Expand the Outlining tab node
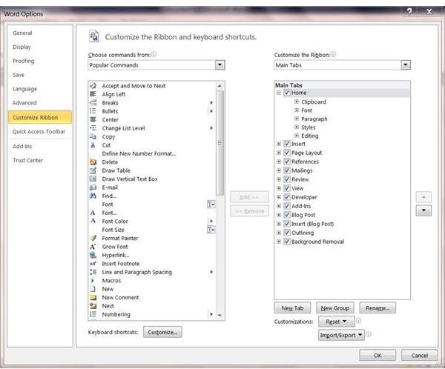Screen dimensions: 445x369 pos(279,233)
